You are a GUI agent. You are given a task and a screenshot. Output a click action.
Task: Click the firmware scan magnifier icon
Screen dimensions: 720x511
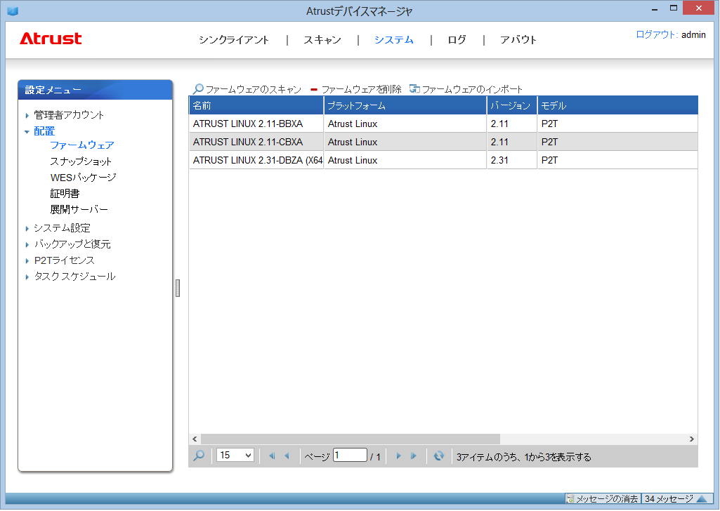pyautogui.click(x=199, y=89)
